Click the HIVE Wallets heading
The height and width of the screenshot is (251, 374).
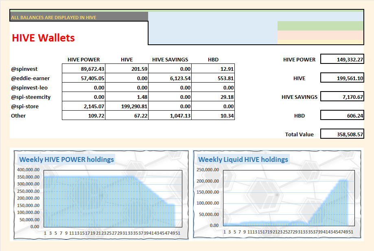coord(43,38)
